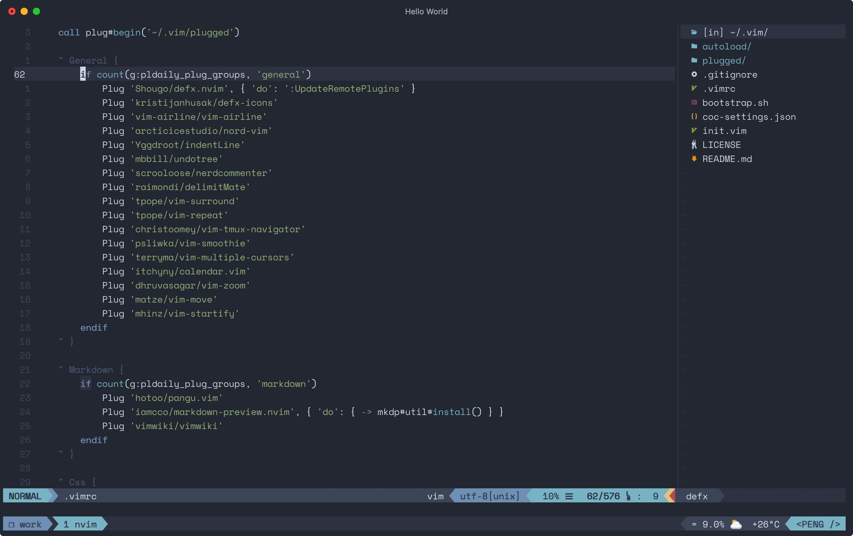Click the 'dhruvasagar/vim-zoom' plugin line

coord(177,285)
